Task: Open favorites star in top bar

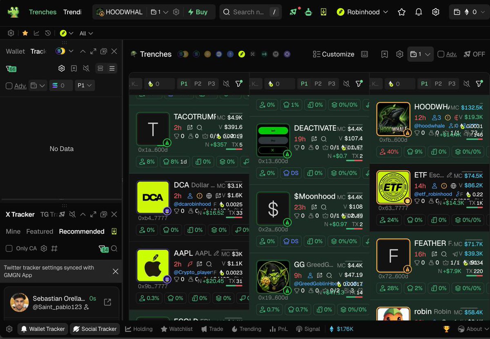Action: click(x=401, y=12)
